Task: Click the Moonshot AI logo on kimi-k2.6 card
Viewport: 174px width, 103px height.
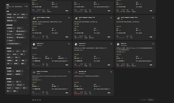Action: (x=76, y=44)
